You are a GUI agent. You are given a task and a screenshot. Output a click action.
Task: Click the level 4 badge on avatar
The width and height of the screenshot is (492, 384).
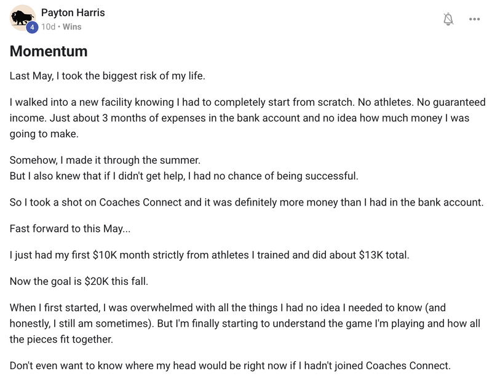tap(32, 27)
